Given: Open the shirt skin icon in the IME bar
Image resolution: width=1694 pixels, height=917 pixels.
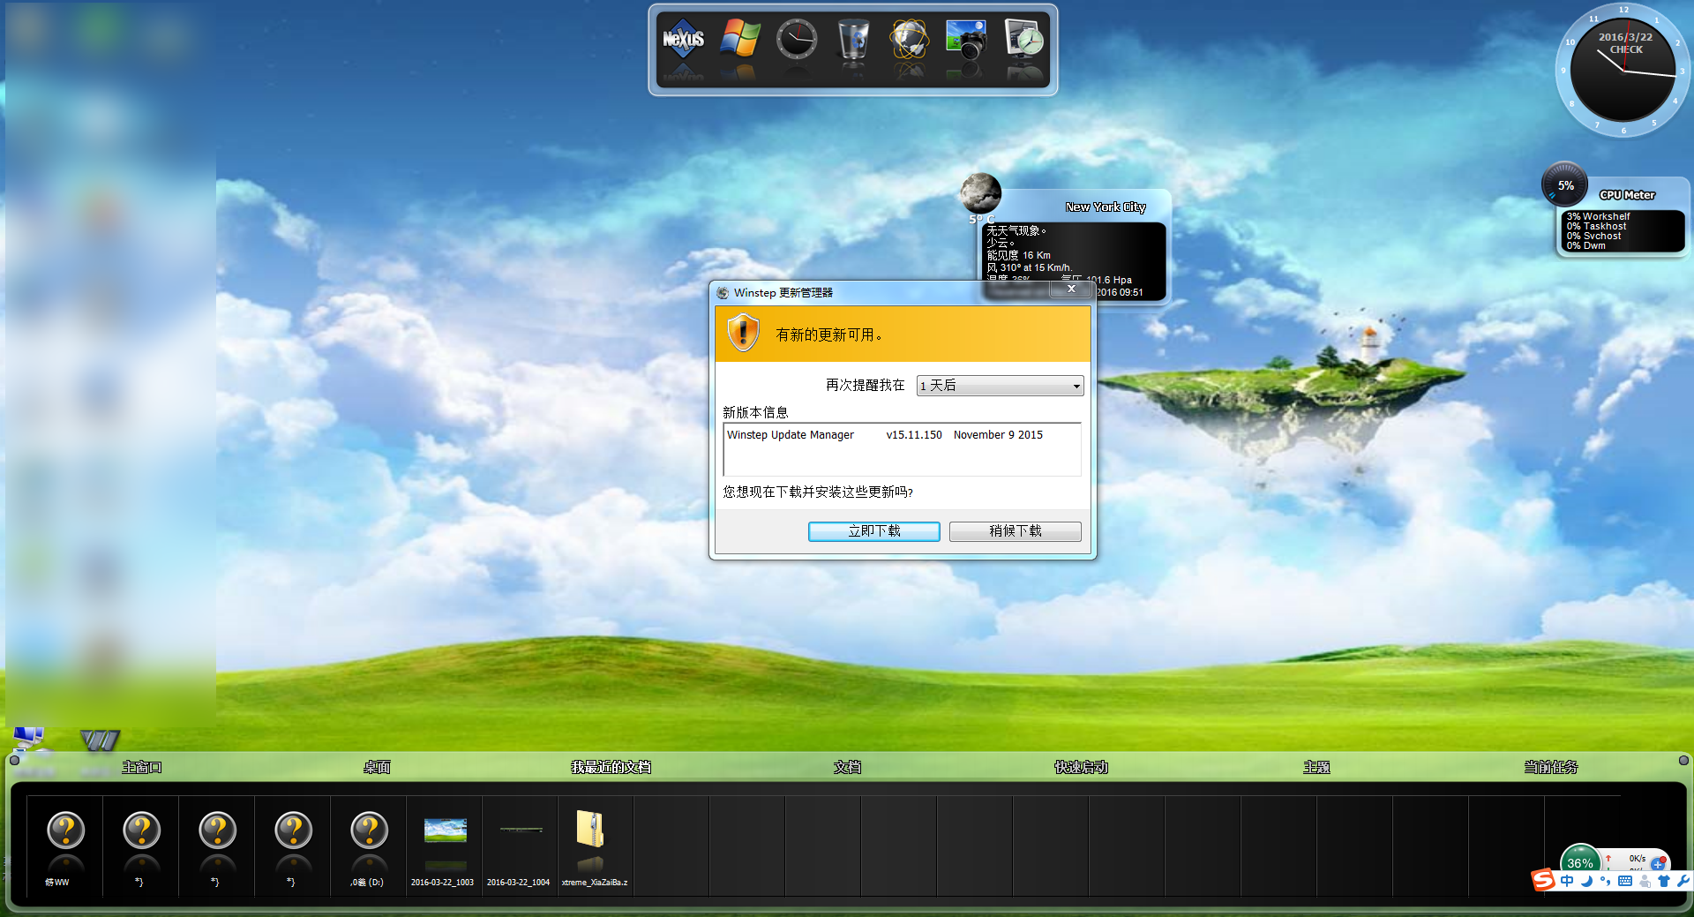Looking at the screenshot, I should tap(1664, 881).
